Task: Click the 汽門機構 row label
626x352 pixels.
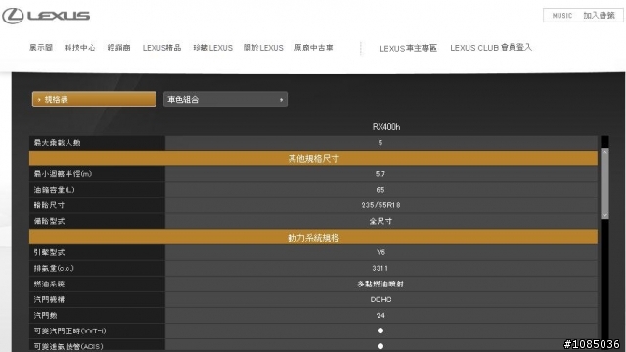Action: click(49, 300)
